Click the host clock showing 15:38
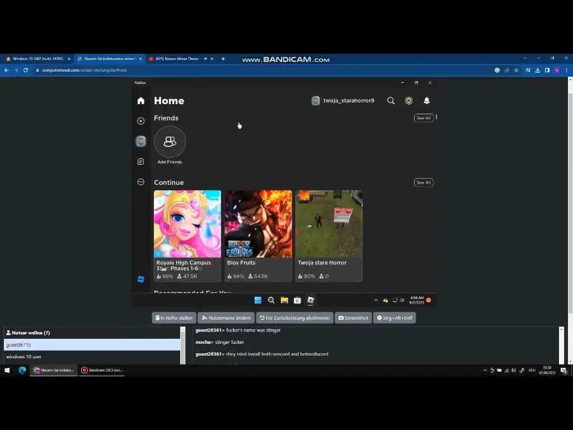The image size is (573, 430). point(547,370)
